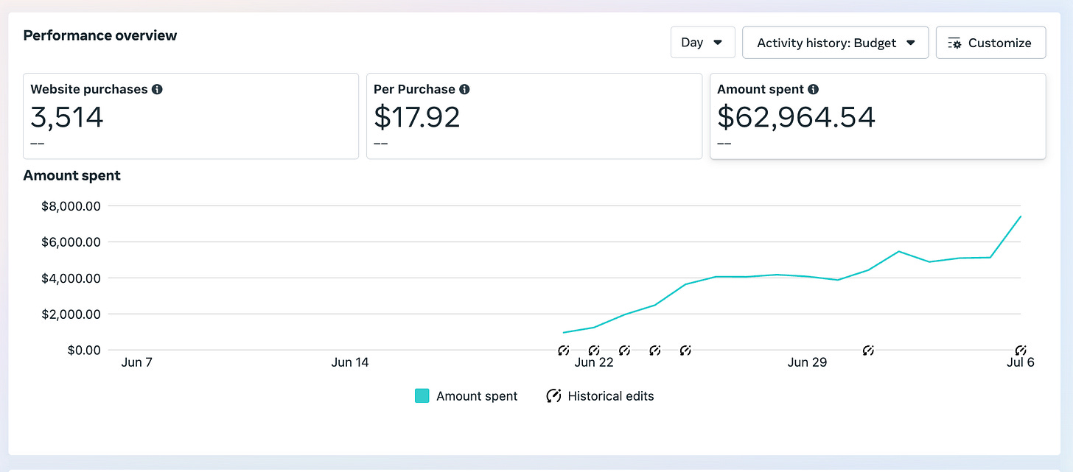1073x472 pixels.
Task: Click the Amount spent legend label
Action: [x=477, y=396]
